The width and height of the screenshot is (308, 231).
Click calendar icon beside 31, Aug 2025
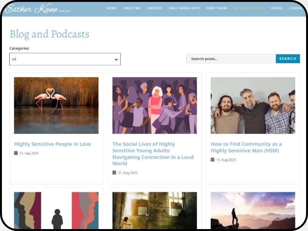pyautogui.click(x=114, y=172)
